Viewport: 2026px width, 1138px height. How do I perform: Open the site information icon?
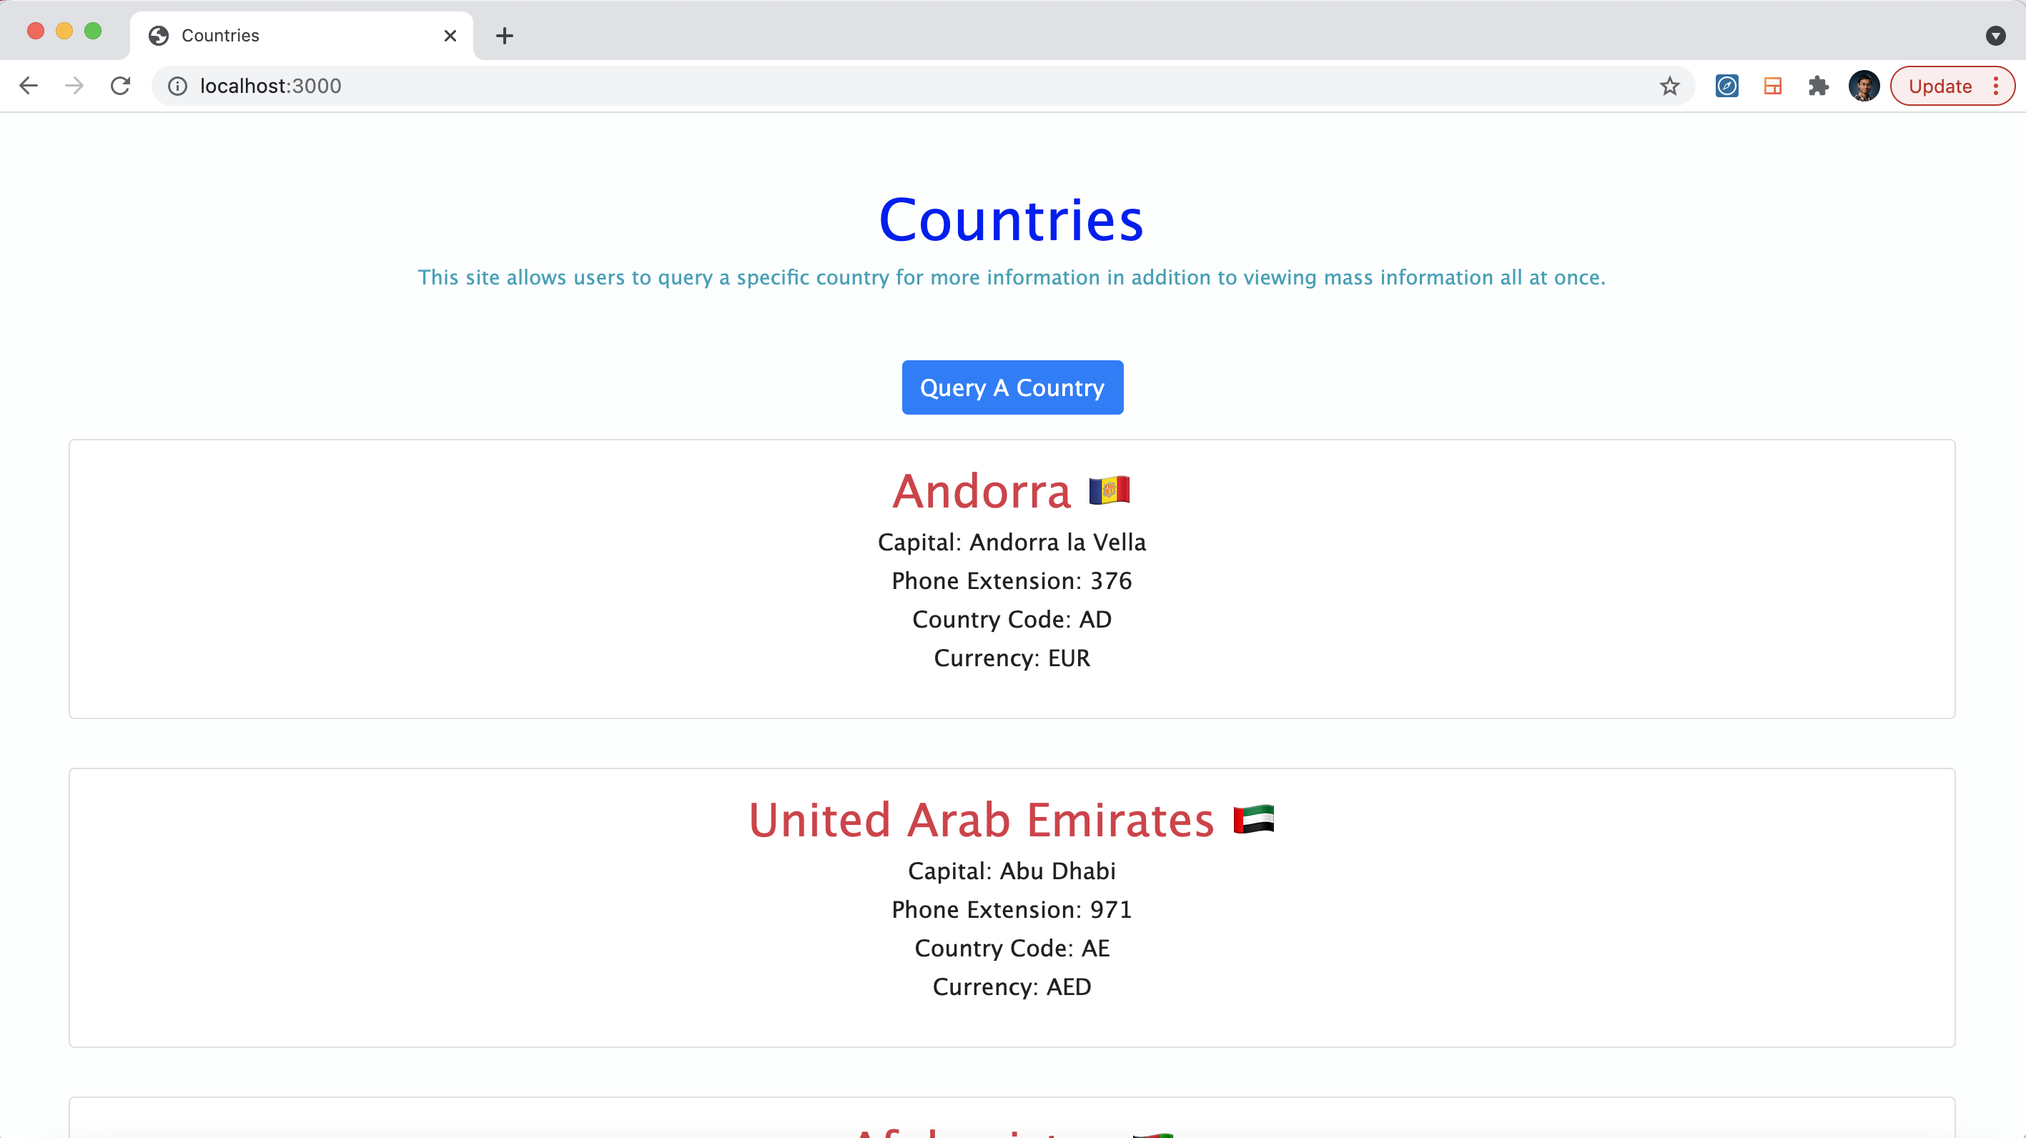click(178, 86)
